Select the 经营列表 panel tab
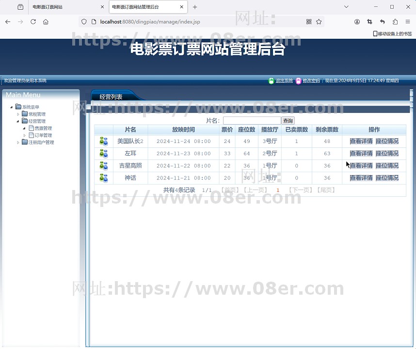Viewport: 416px width, 349px height. pyautogui.click(x=111, y=97)
